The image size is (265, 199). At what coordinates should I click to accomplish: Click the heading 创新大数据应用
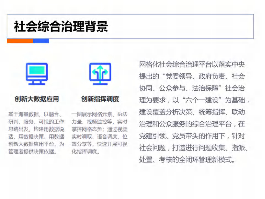[37, 99]
